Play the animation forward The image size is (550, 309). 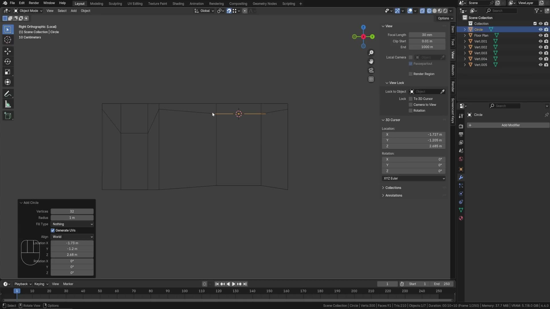pyautogui.click(x=233, y=284)
